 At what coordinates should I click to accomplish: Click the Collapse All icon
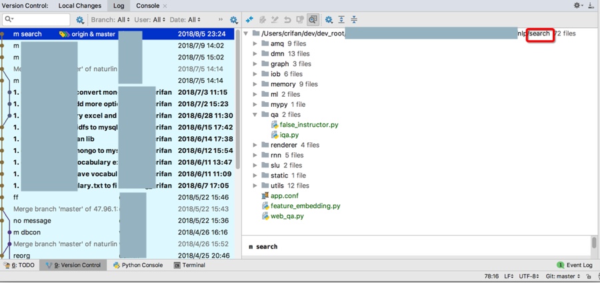pos(354,19)
